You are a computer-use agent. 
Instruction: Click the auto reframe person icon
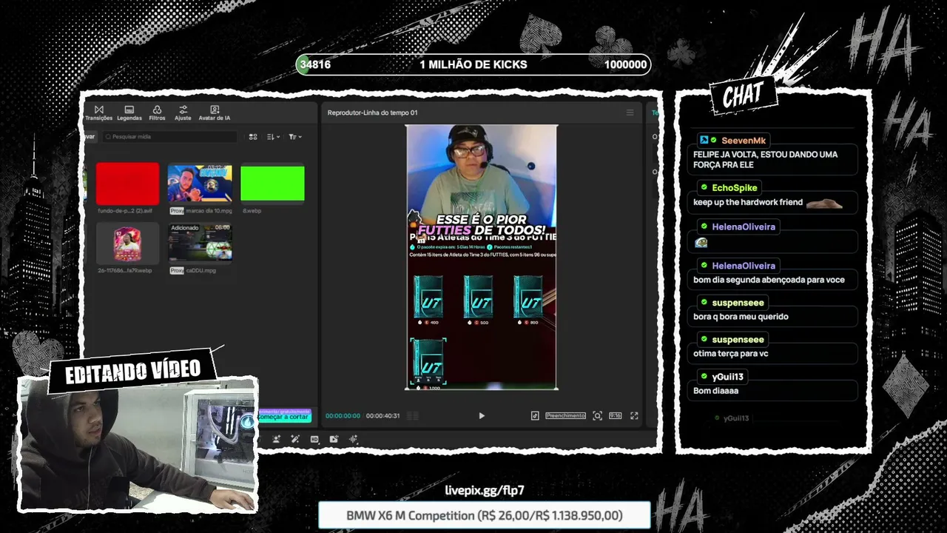coord(276,439)
